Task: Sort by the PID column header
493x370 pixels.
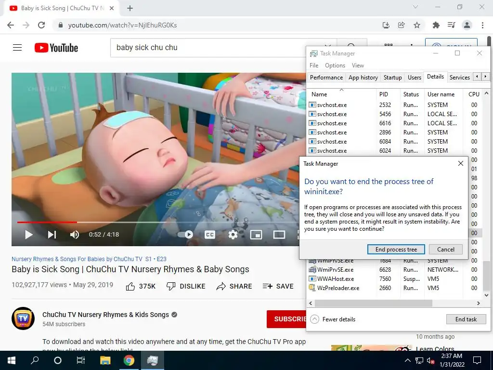Action: tap(388, 94)
